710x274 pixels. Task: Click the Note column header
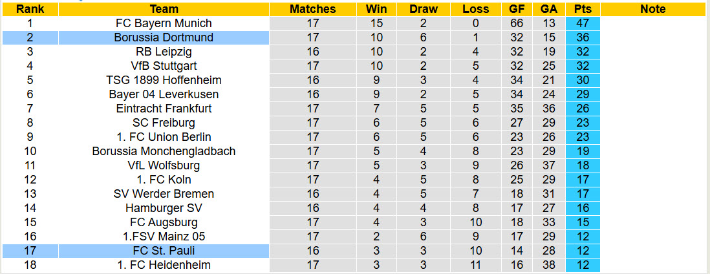point(652,9)
